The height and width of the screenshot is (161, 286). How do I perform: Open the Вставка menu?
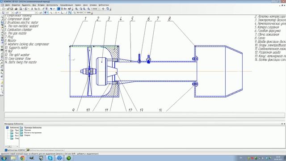pyautogui.click(x=41, y=5)
